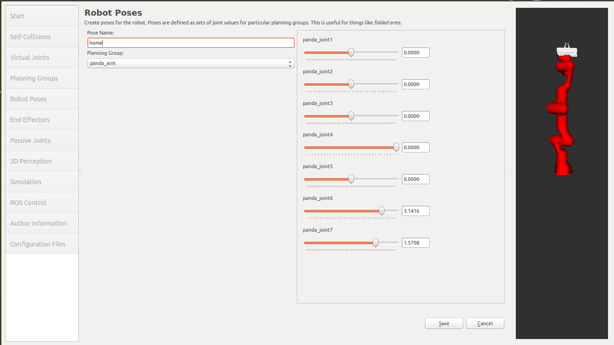Click the panda_joint7 slider handle
The height and width of the screenshot is (345, 614).
coord(376,243)
